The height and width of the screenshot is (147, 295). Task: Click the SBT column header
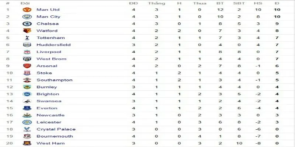(x=239, y=3)
